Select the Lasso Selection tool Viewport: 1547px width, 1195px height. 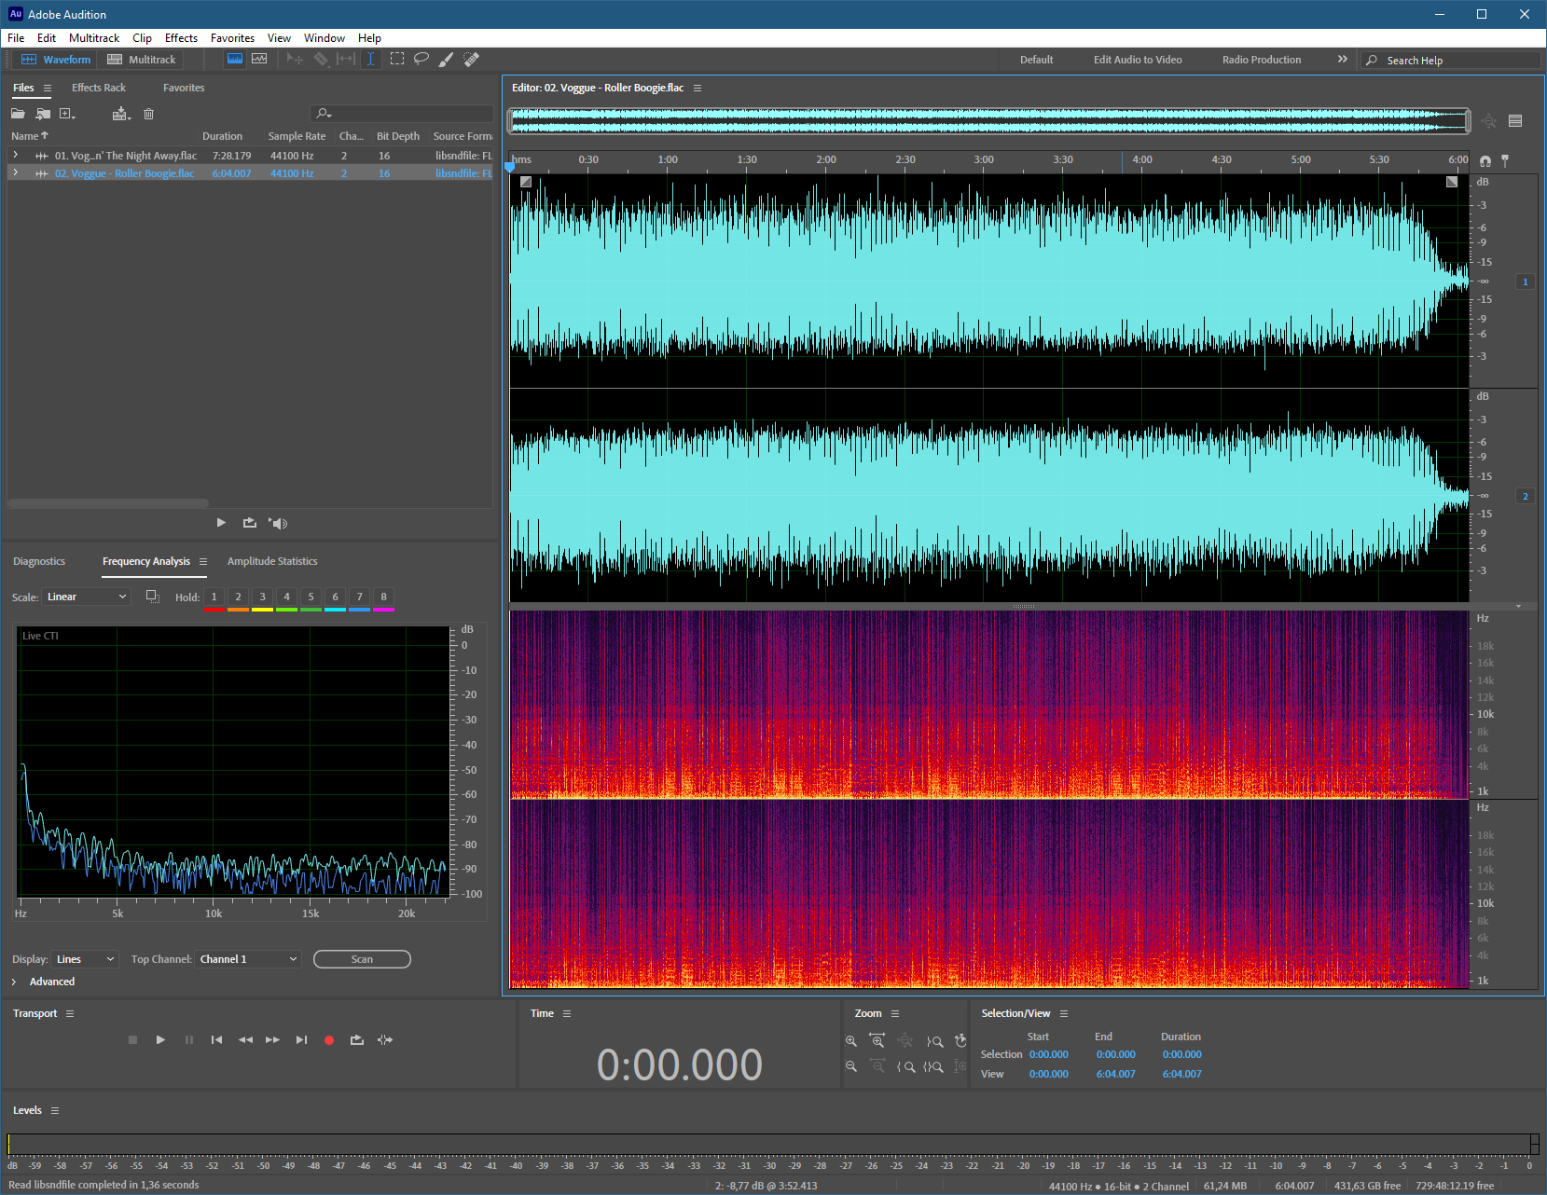[x=421, y=59]
